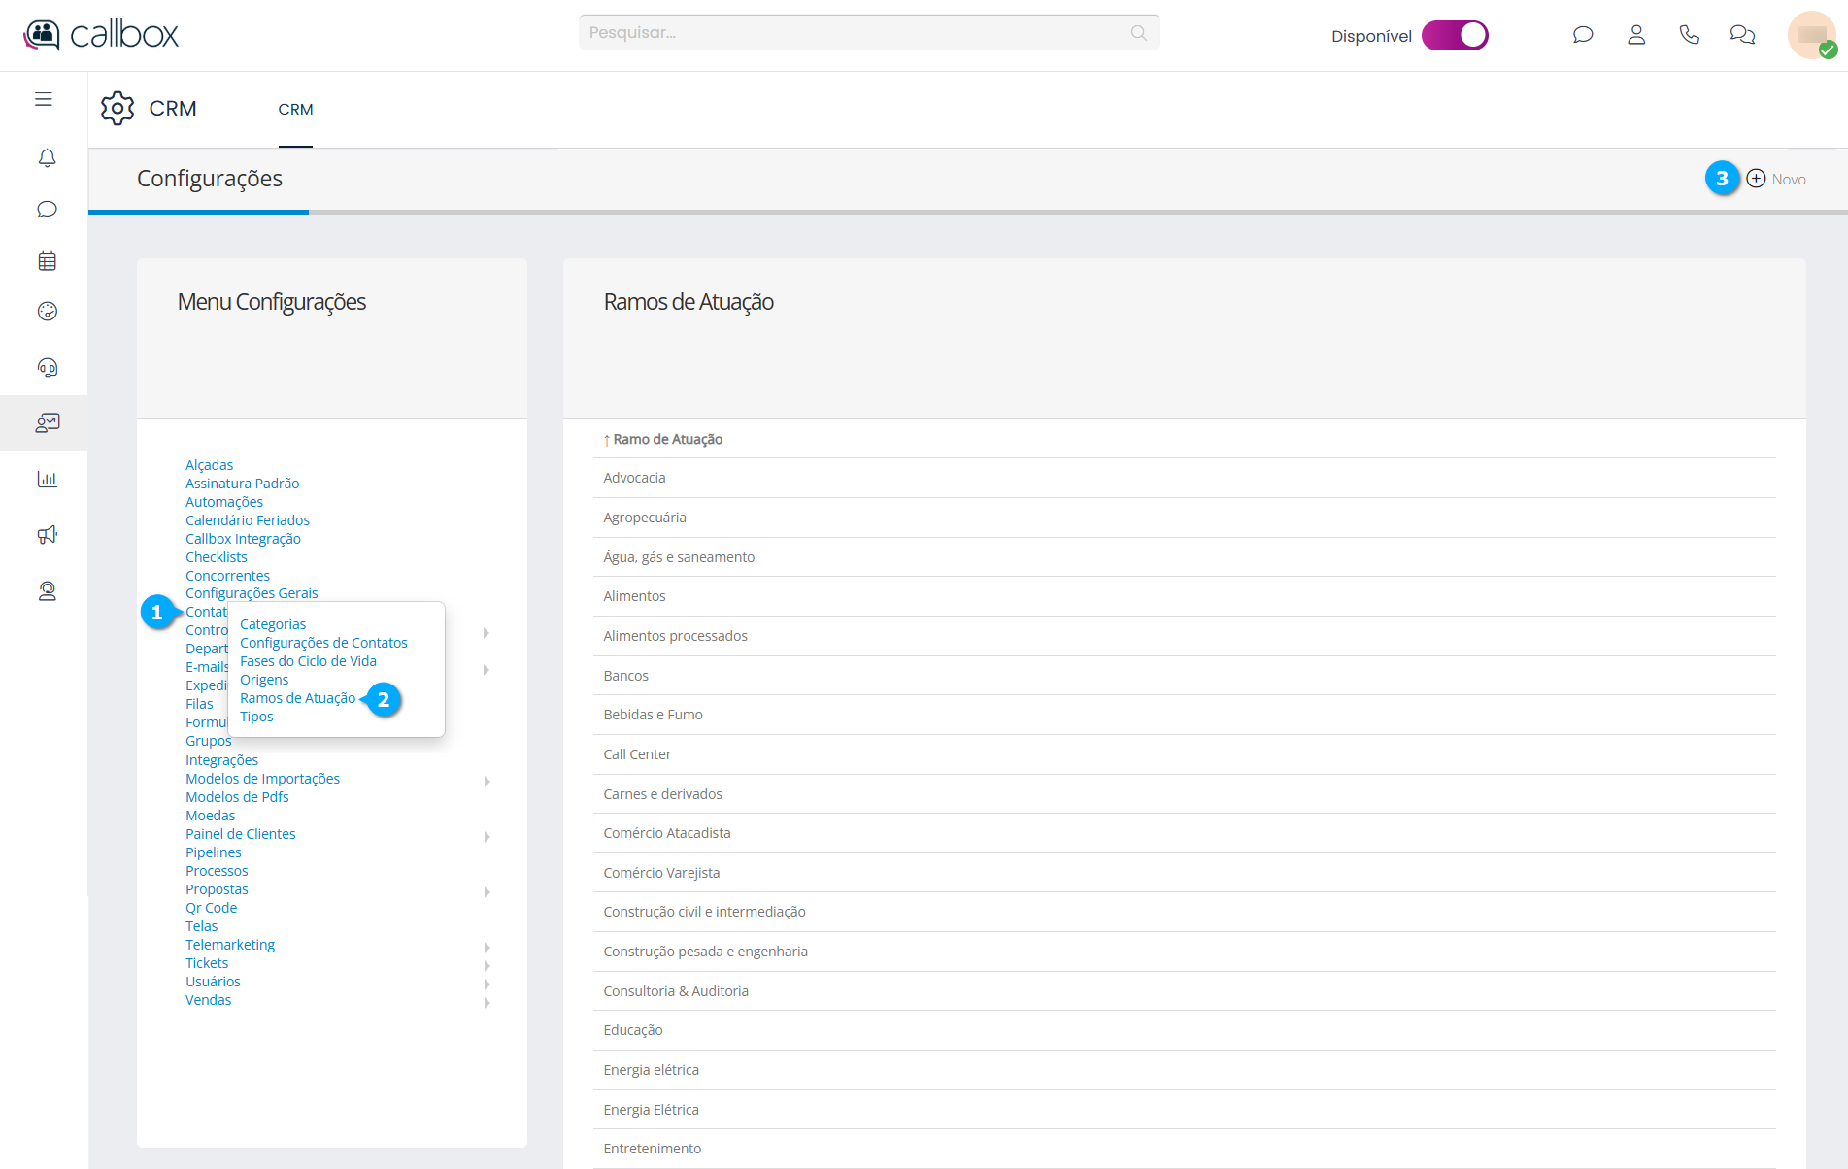Toggle the Disponível availability switch
1848x1169 pixels.
pyautogui.click(x=1454, y=35)
